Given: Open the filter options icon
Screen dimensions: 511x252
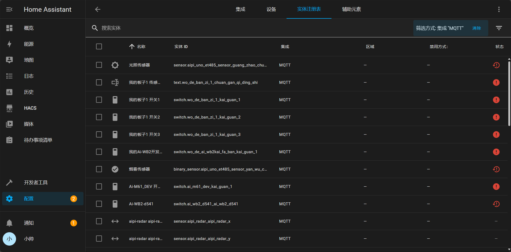Looking at the screenshot, I should click(x=499, y=28).
